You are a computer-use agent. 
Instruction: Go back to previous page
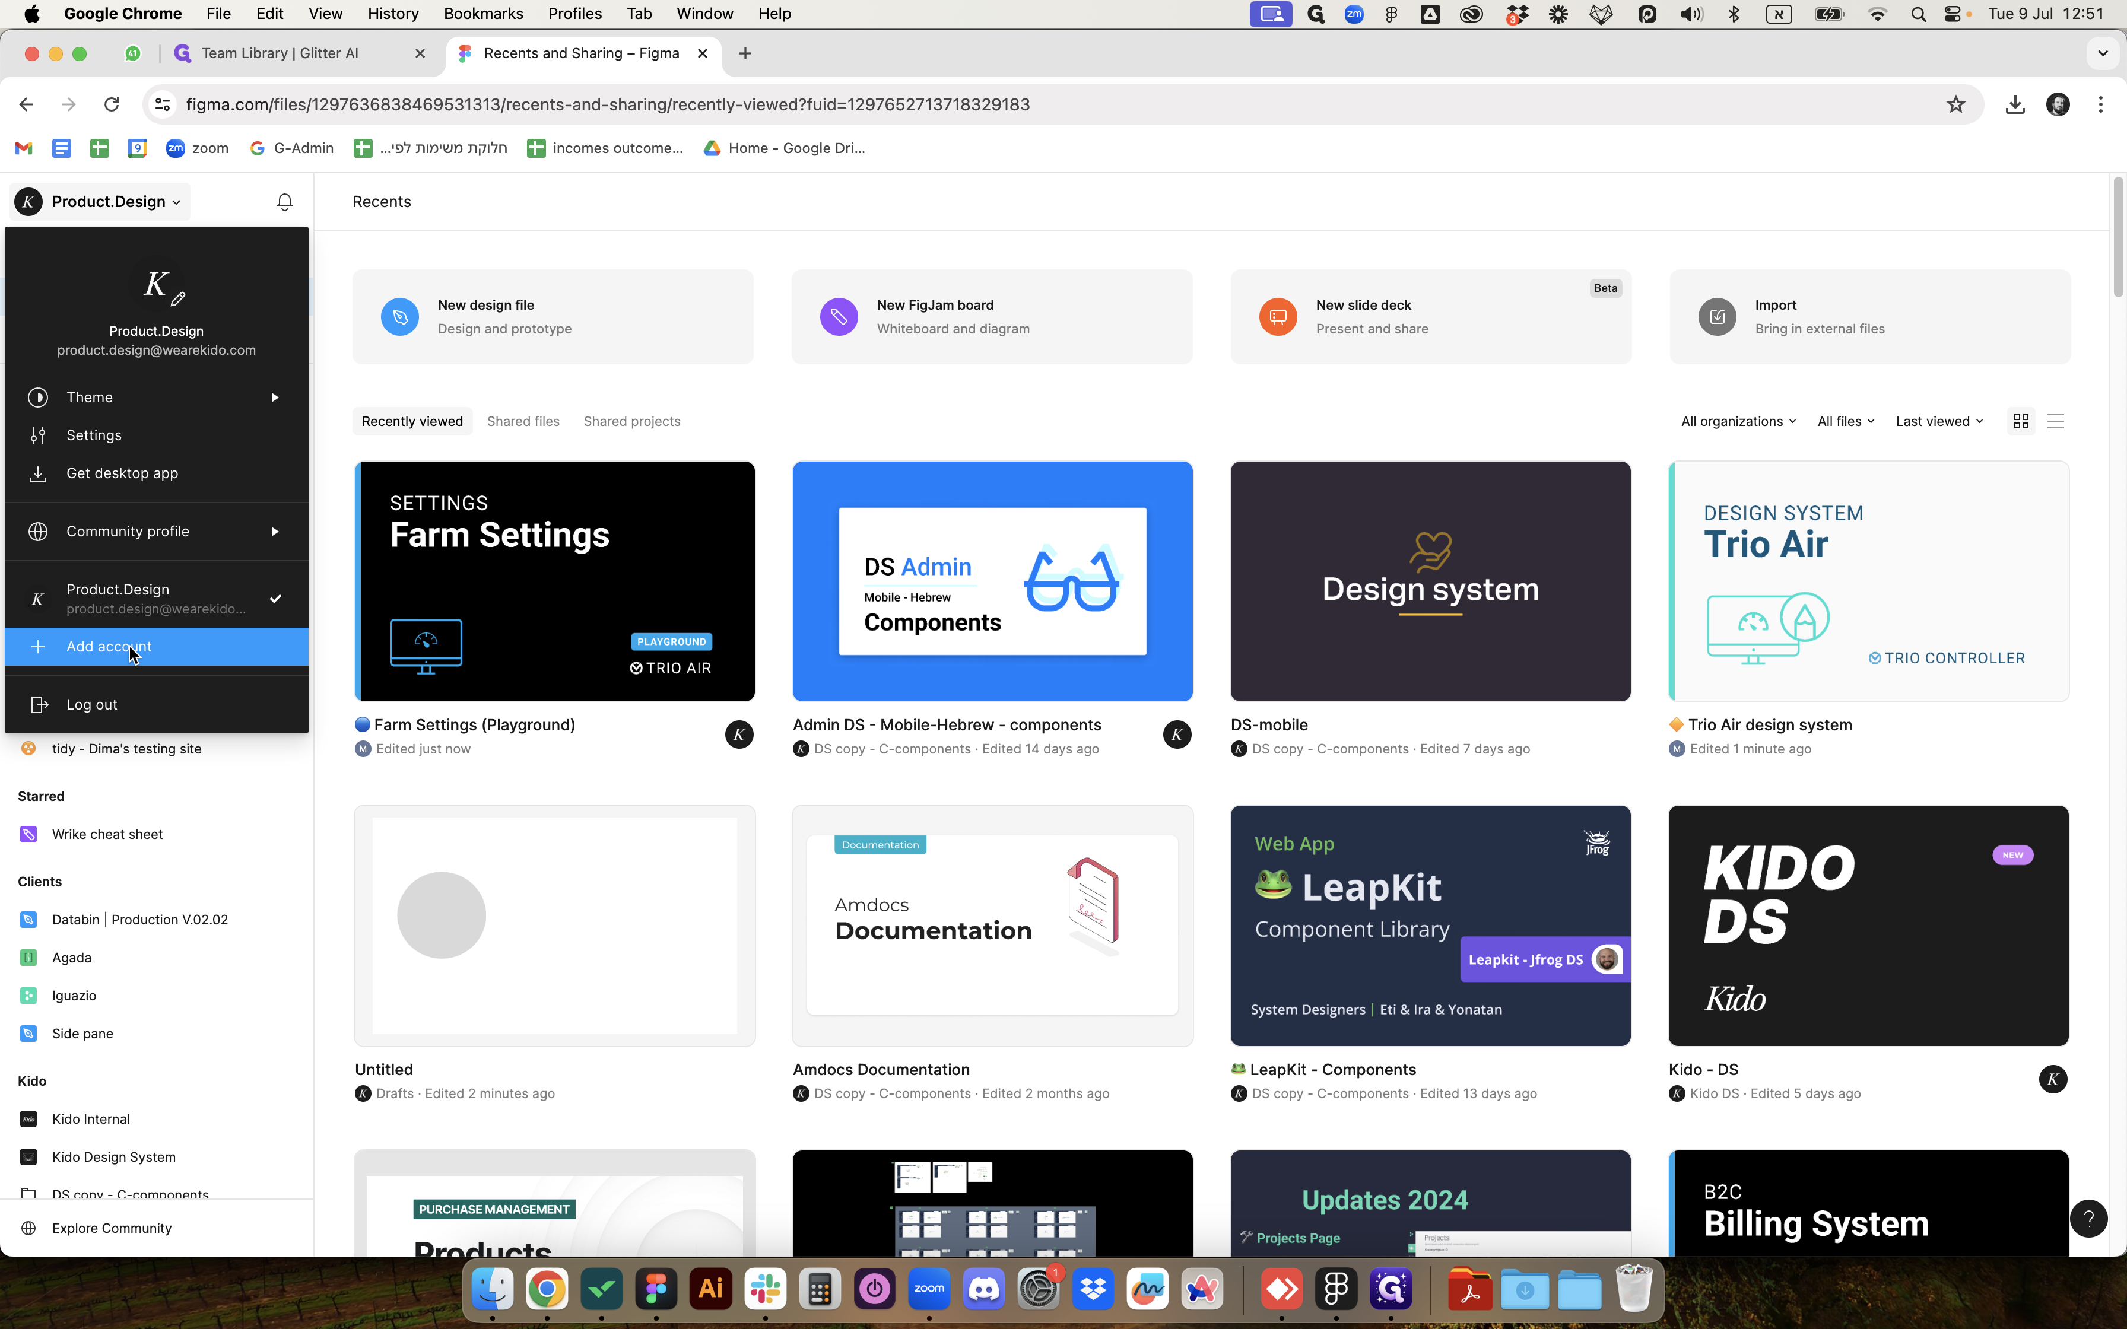(26, 104)
